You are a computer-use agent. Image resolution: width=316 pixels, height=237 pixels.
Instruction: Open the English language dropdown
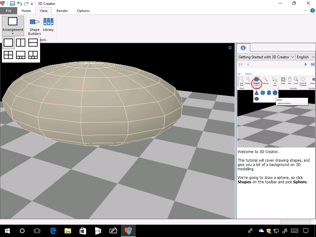coord(305,57)
